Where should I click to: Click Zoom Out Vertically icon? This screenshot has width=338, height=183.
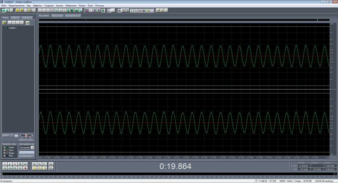[x=51, y=168]
